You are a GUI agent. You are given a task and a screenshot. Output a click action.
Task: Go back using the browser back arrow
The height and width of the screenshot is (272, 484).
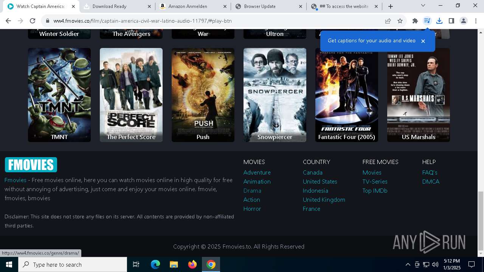pyautogui.click(x=8, y=21)
